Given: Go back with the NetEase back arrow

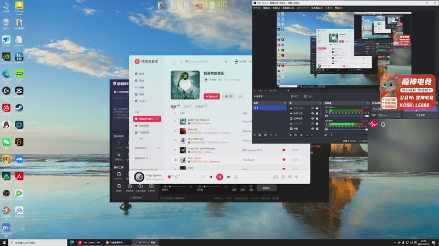Looking at the screenshot, I should 173,61.
